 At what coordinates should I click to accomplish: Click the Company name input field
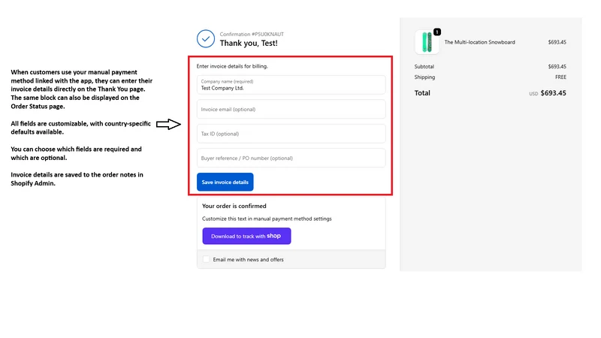click(x=291, y=85)
